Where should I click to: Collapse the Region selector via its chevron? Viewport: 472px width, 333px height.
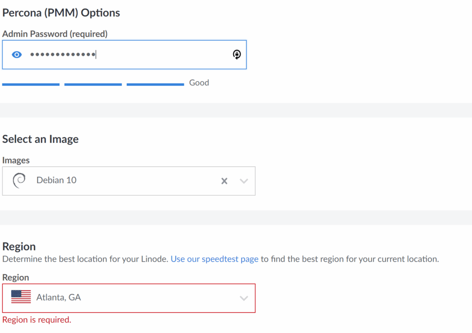[244, 298]
